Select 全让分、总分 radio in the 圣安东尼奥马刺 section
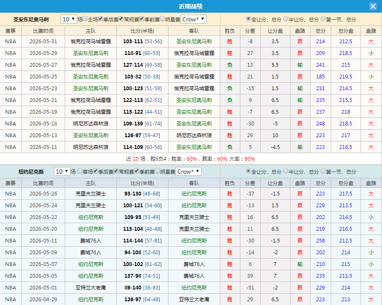 coord(248,19)
